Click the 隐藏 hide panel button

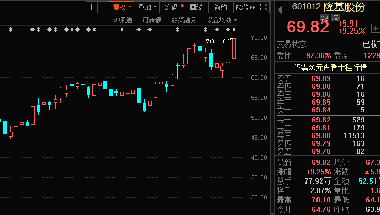[x=245, y=7]
